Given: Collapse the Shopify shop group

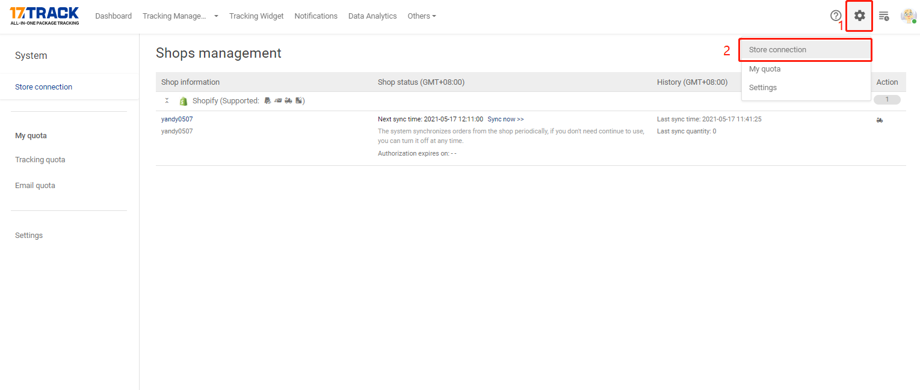Looking at the screenshot, I should (167, 101).
